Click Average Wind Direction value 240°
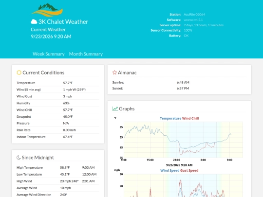The image size is (263, 197). tap(64, 195)
